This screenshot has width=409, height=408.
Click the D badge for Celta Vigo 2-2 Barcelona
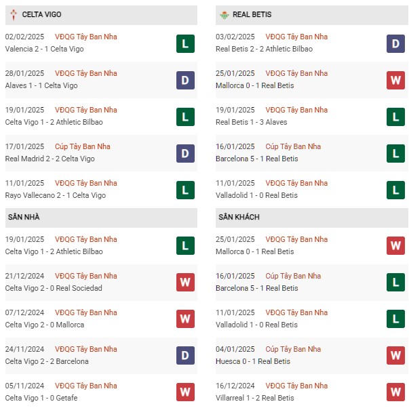click(x=185, y=355)
